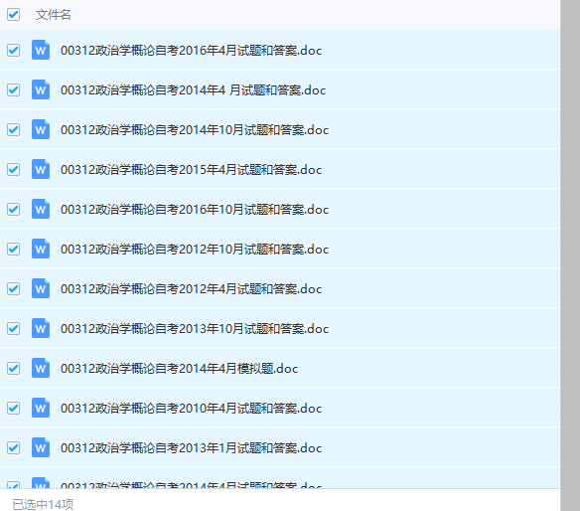Open file 00312政治学概论自考2010年4月试题和答案.doc

(192, 408)
